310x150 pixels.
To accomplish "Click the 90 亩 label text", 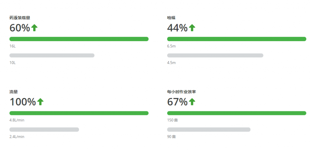I will point(171,137).
